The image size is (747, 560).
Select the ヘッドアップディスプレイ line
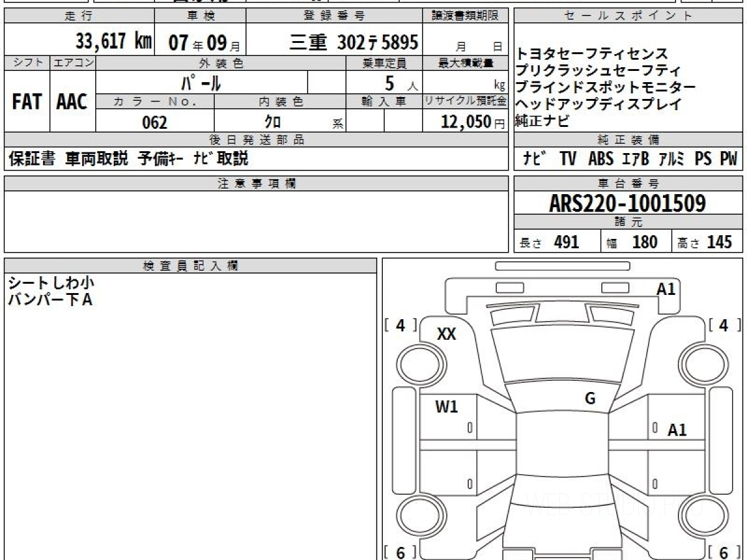tap(598, 105)
